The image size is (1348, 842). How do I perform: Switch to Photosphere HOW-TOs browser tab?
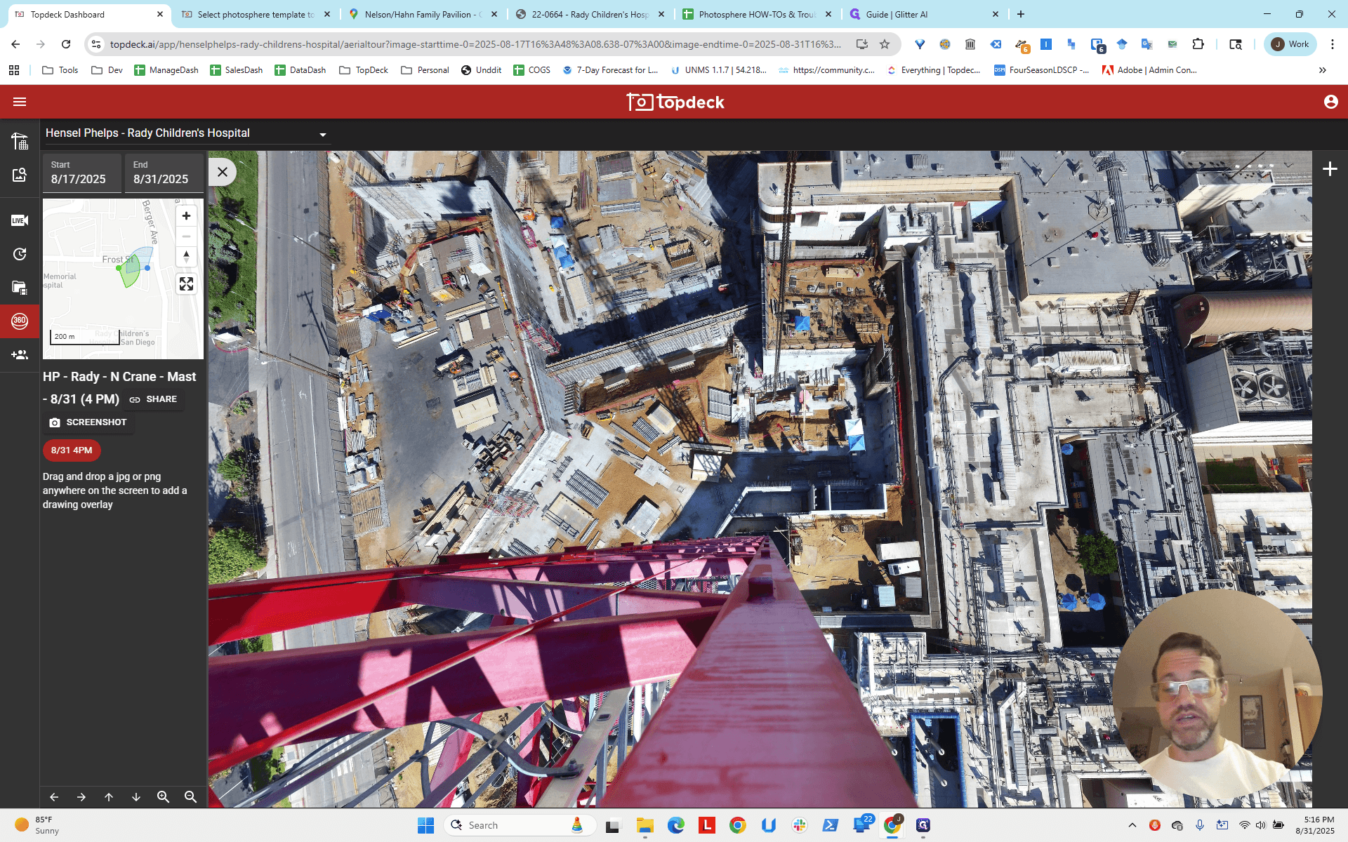(x=756, y=14)
